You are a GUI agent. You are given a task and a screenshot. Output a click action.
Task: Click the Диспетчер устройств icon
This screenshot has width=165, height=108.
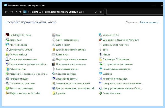pyautogui.click(x=7, y=49)
